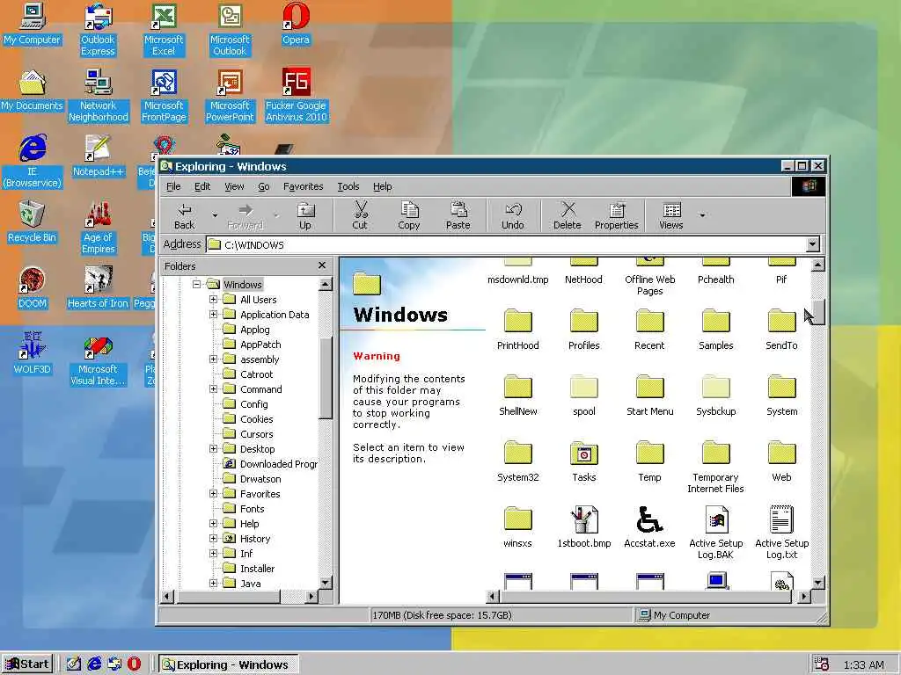Select the PrintHood folder icon
Screen dimensions: 901x675
[x=517, y=330]
